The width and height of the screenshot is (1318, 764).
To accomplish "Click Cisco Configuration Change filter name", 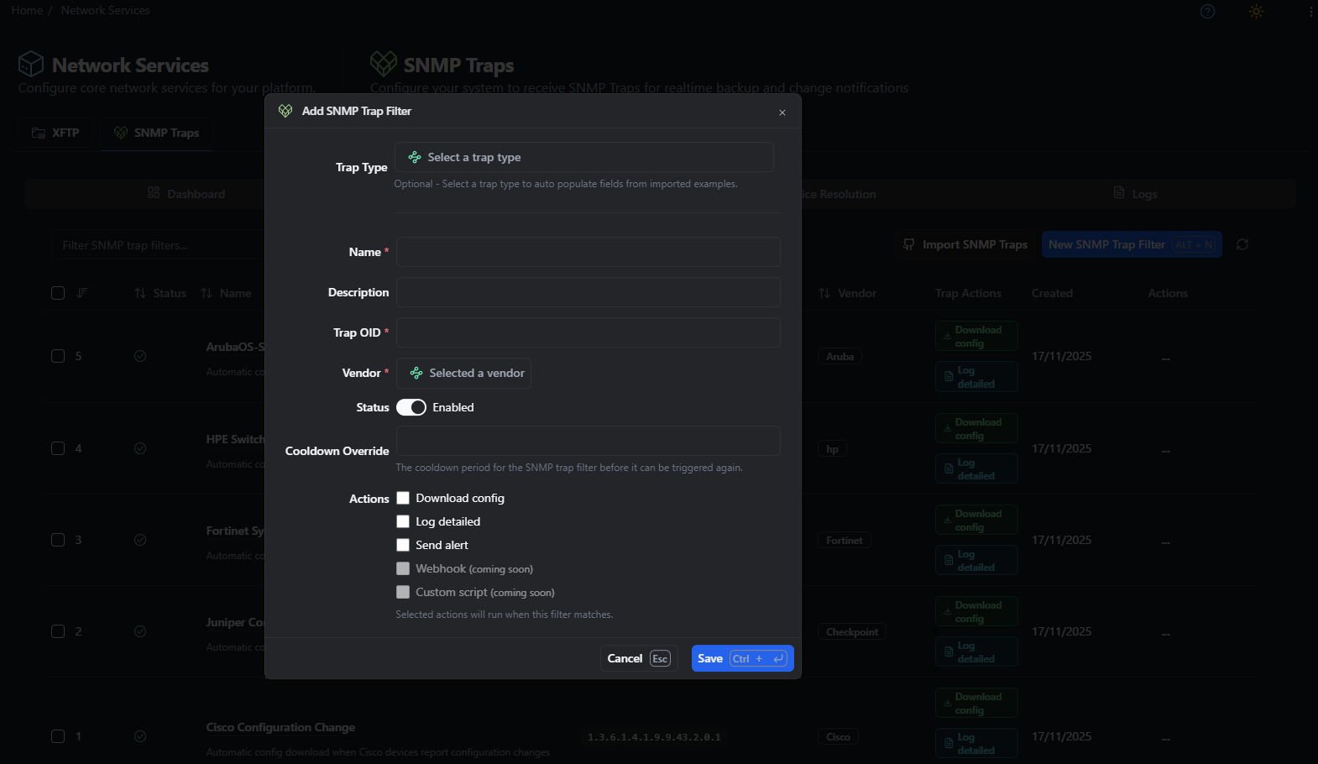I will 280,727.
